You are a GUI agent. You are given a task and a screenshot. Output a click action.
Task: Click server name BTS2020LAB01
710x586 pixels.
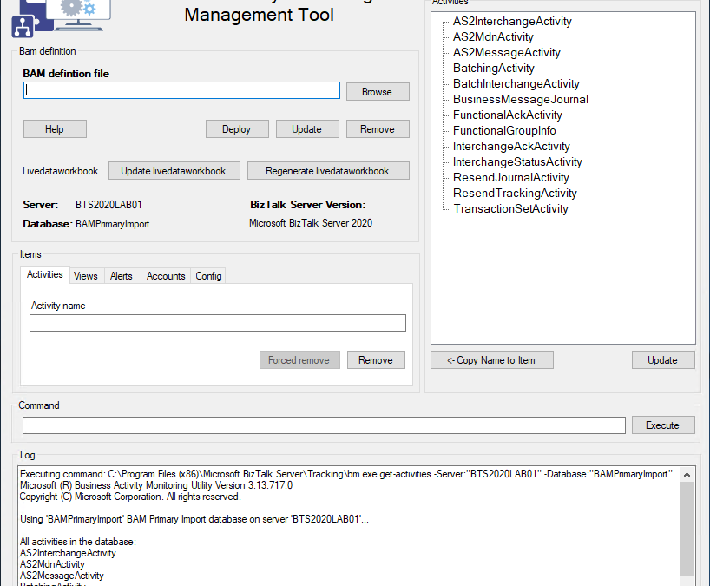[x=108, y=205]
